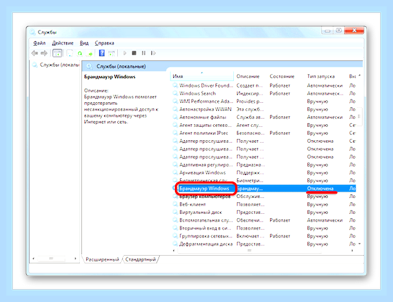Click the green Refresh toolbar icon
The width and height of the screenshot is (393, 302).
tap(80, 53)
